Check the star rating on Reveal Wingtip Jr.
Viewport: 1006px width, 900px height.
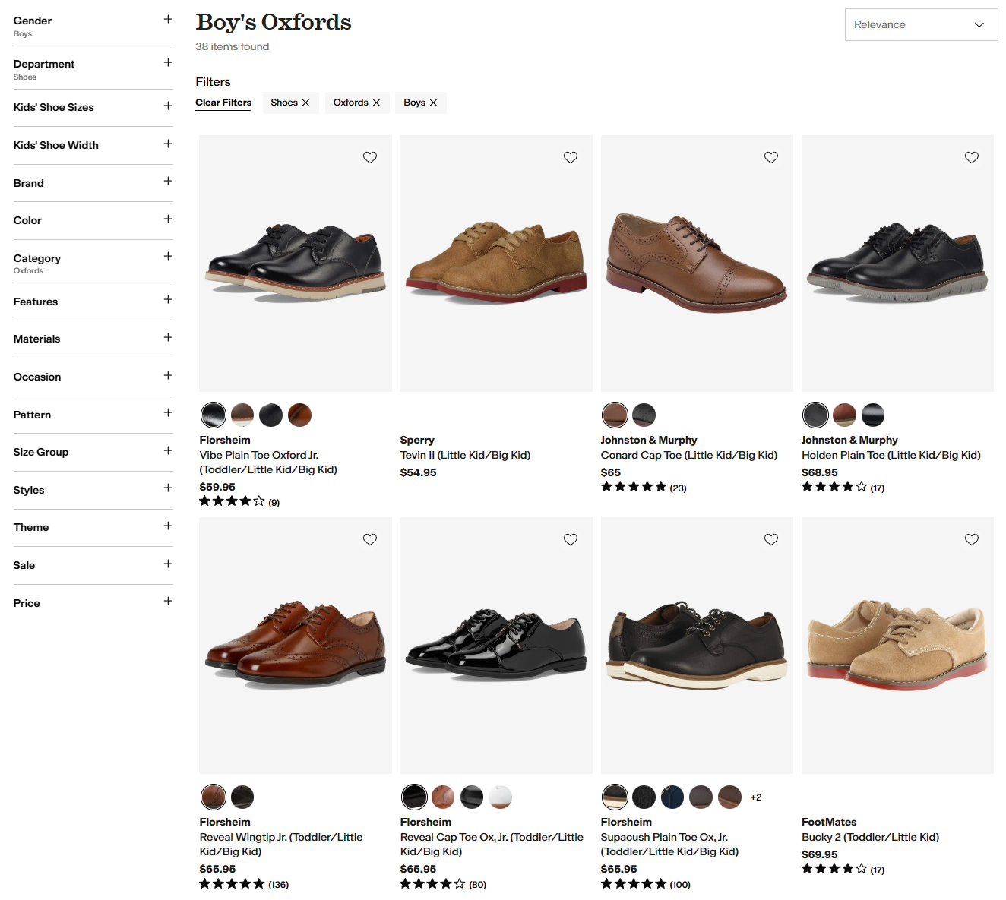[x=232, y=883]
